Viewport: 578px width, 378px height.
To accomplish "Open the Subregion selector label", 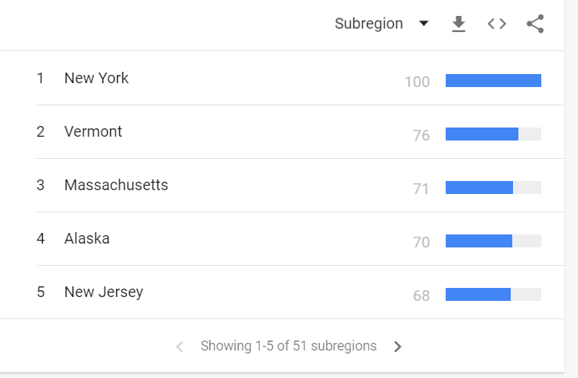I will (x=369, y=24).
